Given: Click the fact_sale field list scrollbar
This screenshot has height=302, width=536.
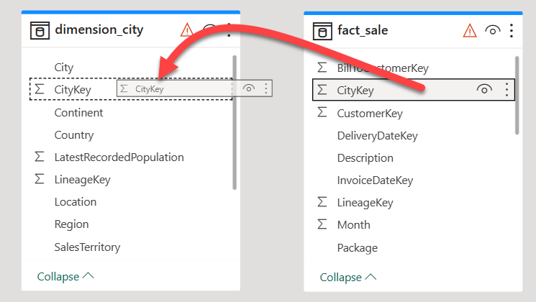Looking at the screenshot, I should tap(517, 96).
